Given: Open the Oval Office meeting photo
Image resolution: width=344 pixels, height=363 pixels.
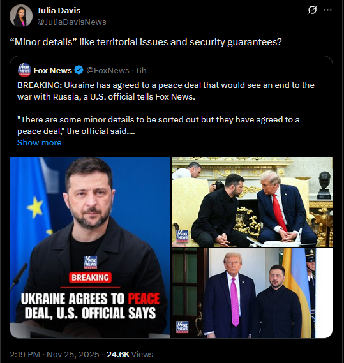Looking at the screenshot, I should tap(252, 202).
